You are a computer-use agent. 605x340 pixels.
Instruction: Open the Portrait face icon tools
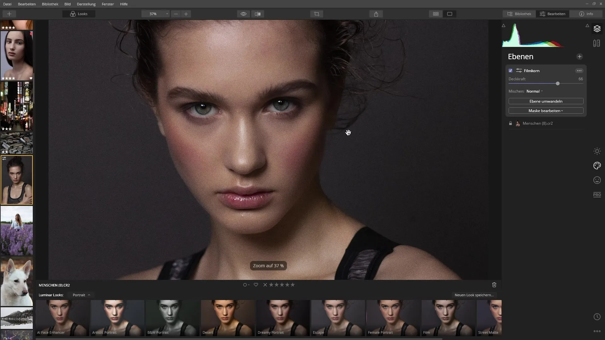pos(597,180)
